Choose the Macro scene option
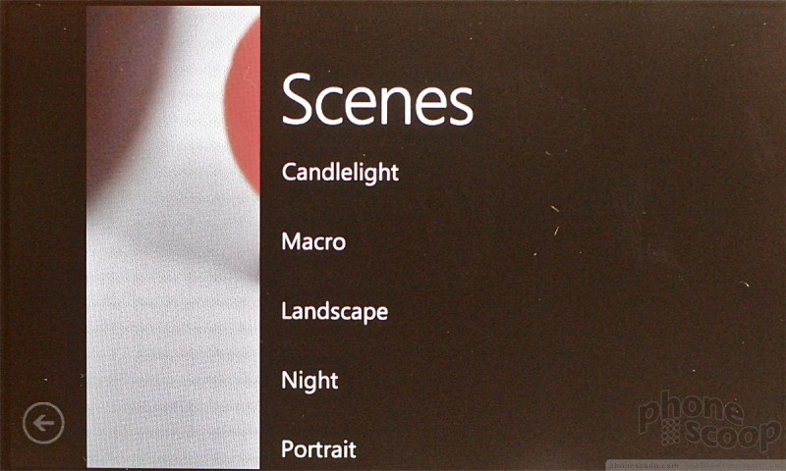The image size is (786, 471). tap(313, 241)
